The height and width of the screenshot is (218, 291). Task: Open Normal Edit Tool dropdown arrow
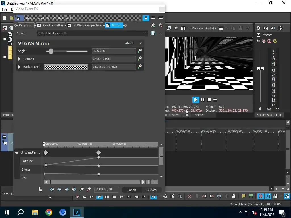coord(159,196)
